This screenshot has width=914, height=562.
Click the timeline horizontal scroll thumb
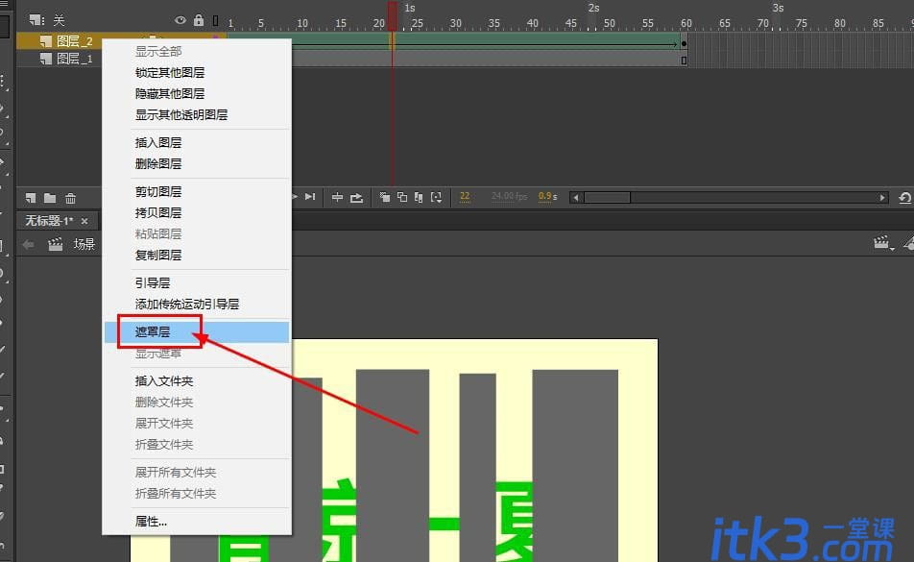pos(607,198)
